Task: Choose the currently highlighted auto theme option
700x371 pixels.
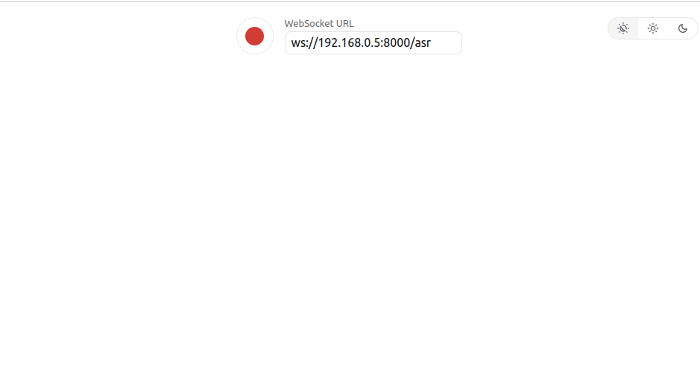Action: click(x=623, y=28)
